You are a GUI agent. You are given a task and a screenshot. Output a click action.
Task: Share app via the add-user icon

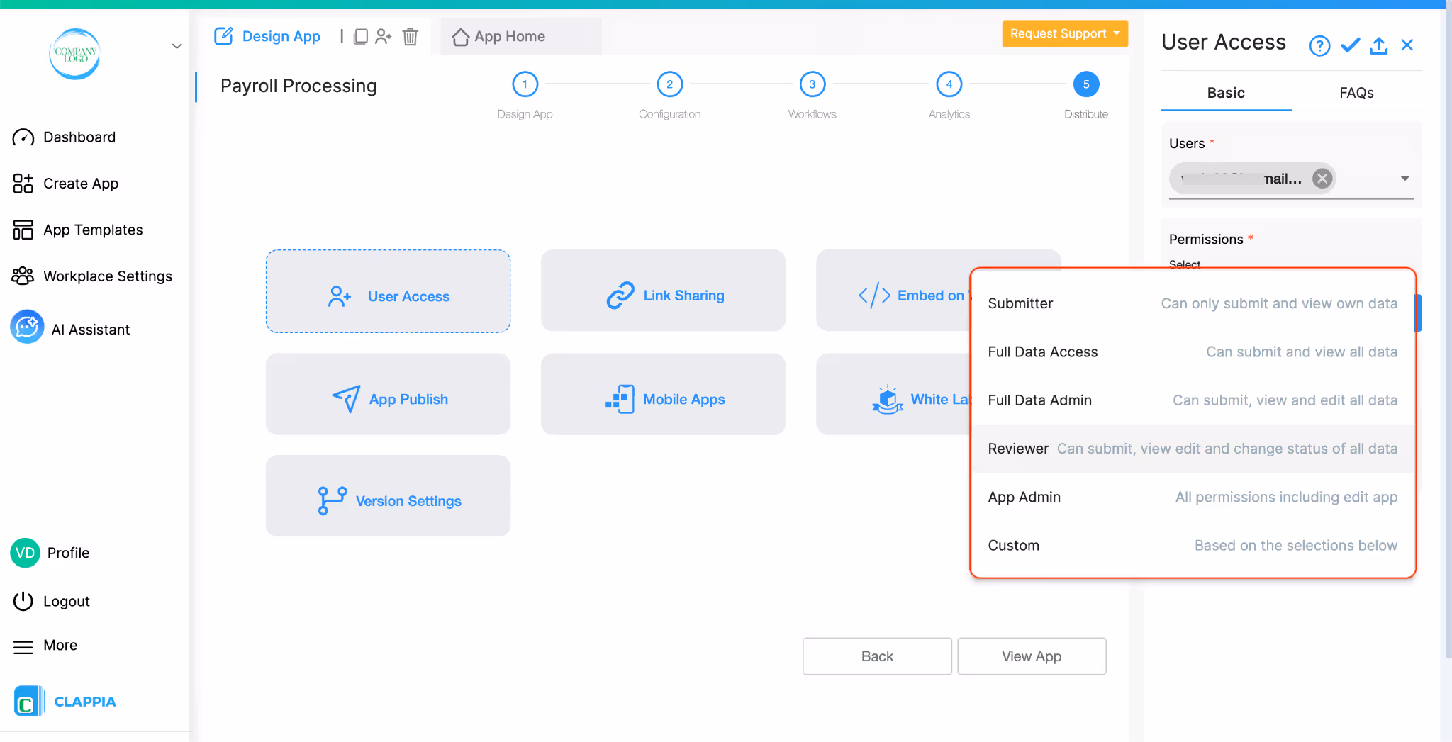coord(384,36)
